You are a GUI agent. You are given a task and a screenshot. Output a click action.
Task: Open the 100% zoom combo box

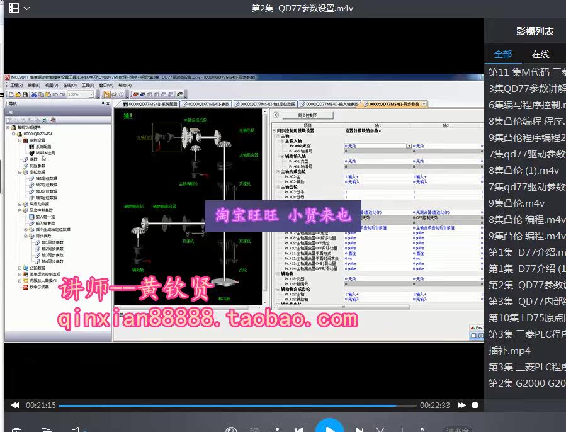point(81,94)
